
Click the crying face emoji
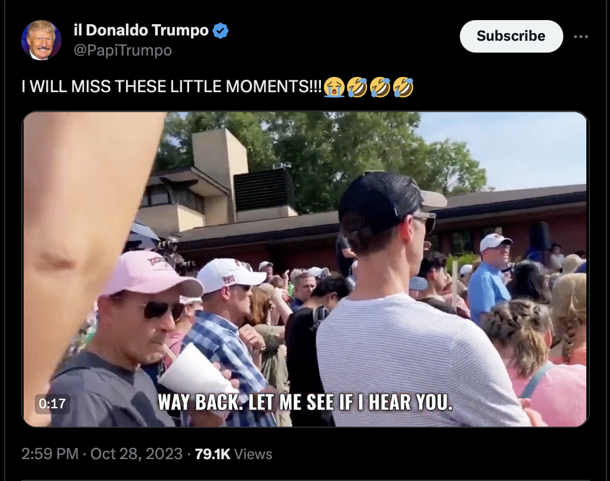tap(334, 87)
